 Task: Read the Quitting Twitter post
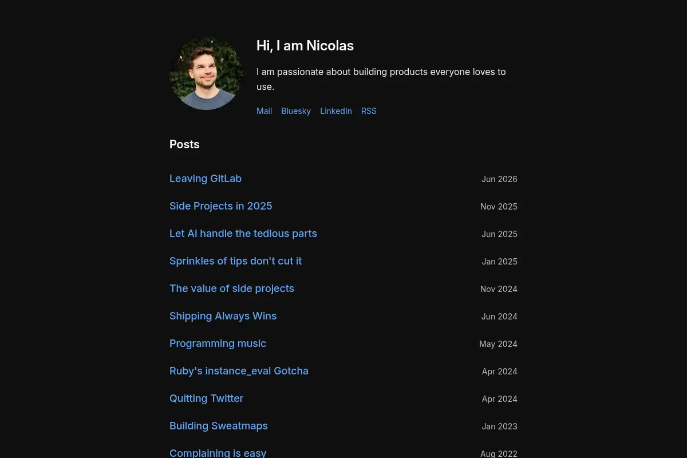pyautogui.click(x=206, y=398)
